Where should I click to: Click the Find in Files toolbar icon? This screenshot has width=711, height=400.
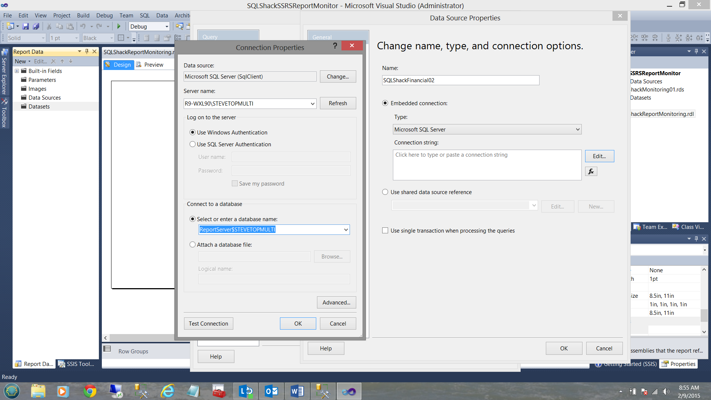coord(179,26)
